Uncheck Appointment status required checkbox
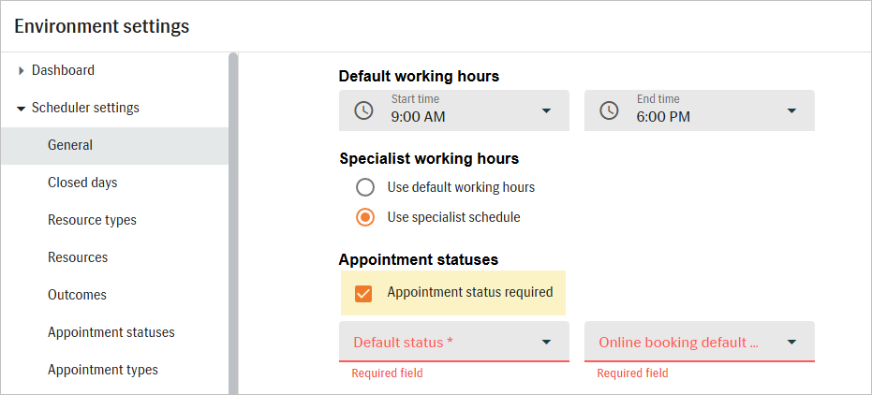The height and width of the screenshot is (395, 872). click(363, 293)
